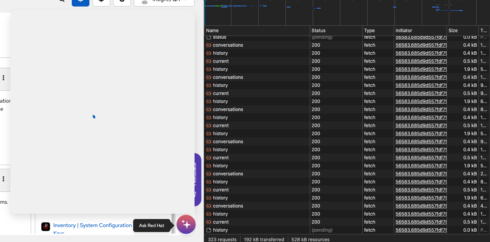Screen dimensions: 490x242
Task: Select the status request row marked pending
Action: point(347,38)
